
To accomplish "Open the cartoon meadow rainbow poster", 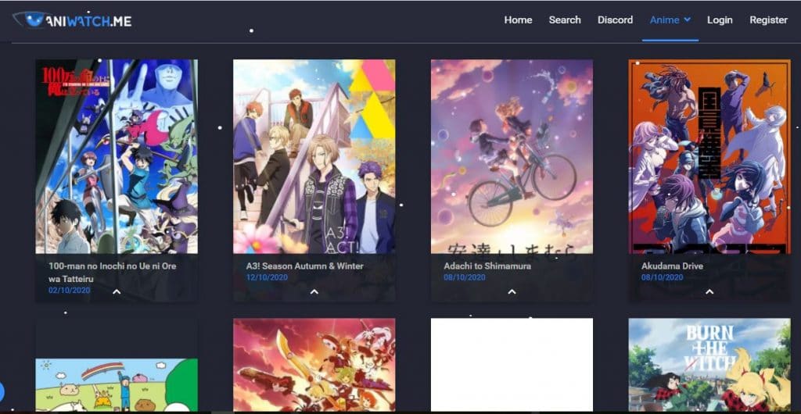I will (x=117, y=385).
